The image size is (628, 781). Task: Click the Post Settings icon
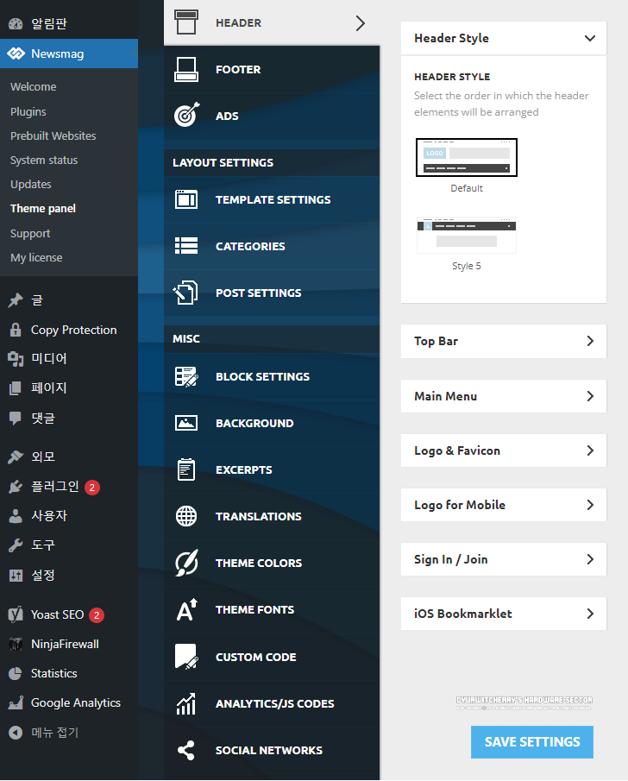point(185,293)
